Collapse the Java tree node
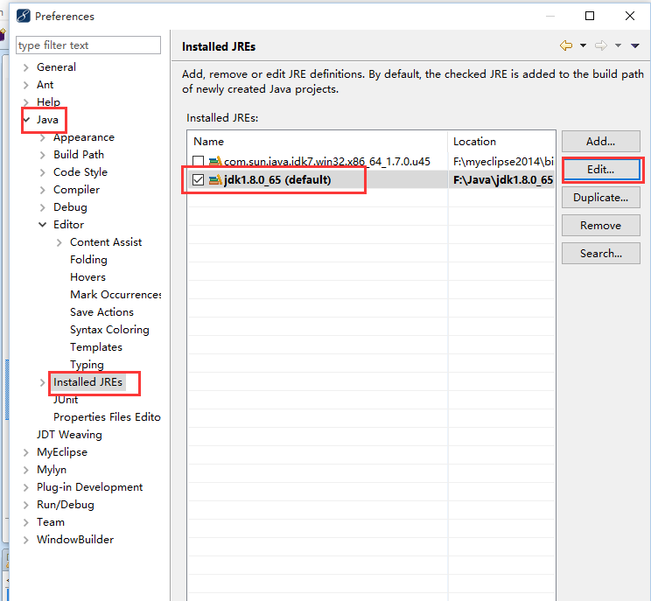Viewport: 651px width, 601px height. pyautogui.click(x=26, y=120)
